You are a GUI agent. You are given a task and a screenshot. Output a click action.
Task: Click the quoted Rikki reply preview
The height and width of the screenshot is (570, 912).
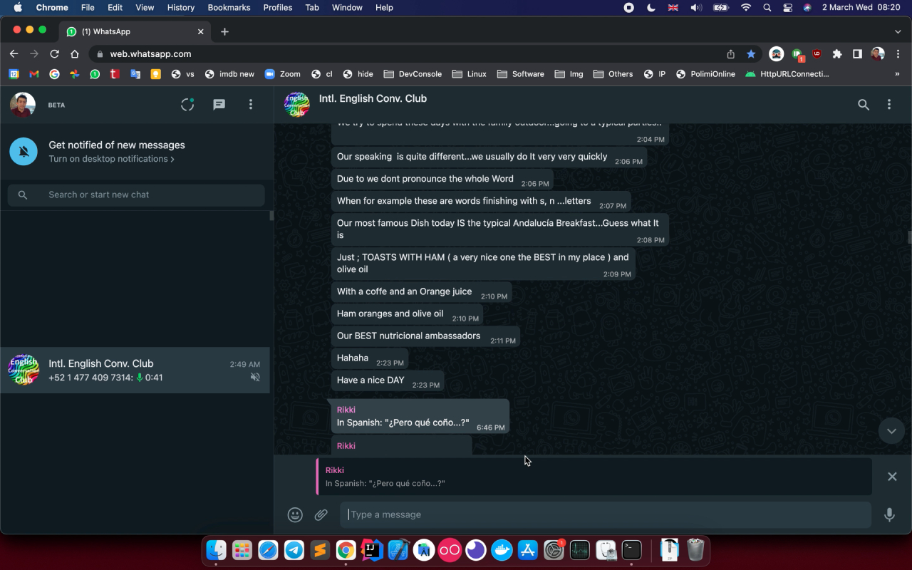coord(594,477)
